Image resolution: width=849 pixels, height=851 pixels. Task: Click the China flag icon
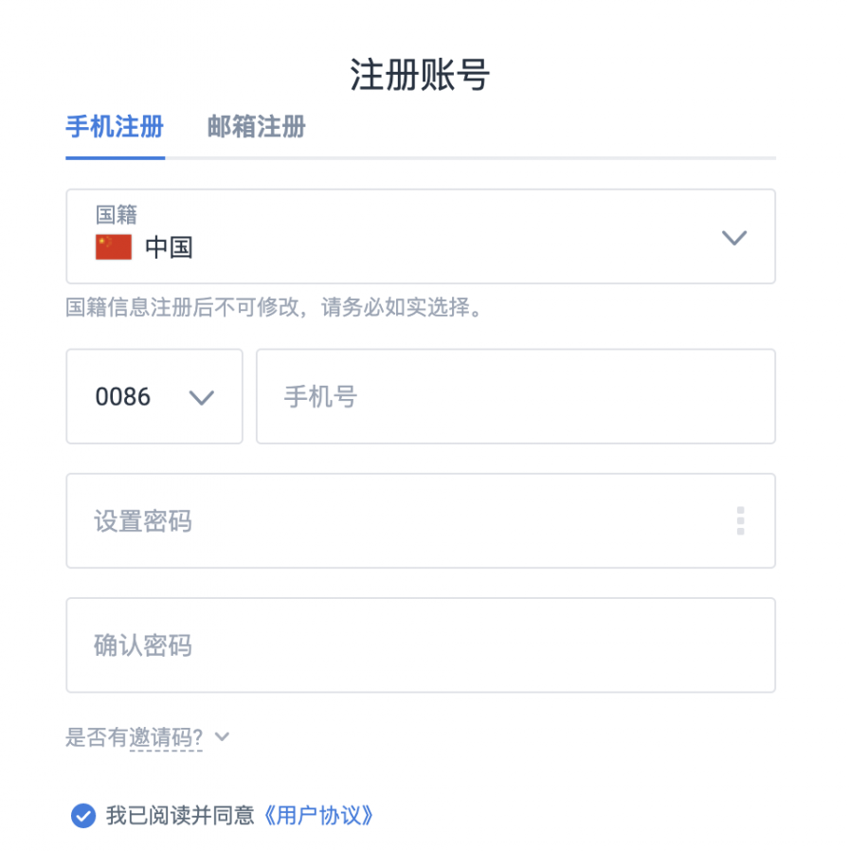pyautogui.click(x=114, y=247)
